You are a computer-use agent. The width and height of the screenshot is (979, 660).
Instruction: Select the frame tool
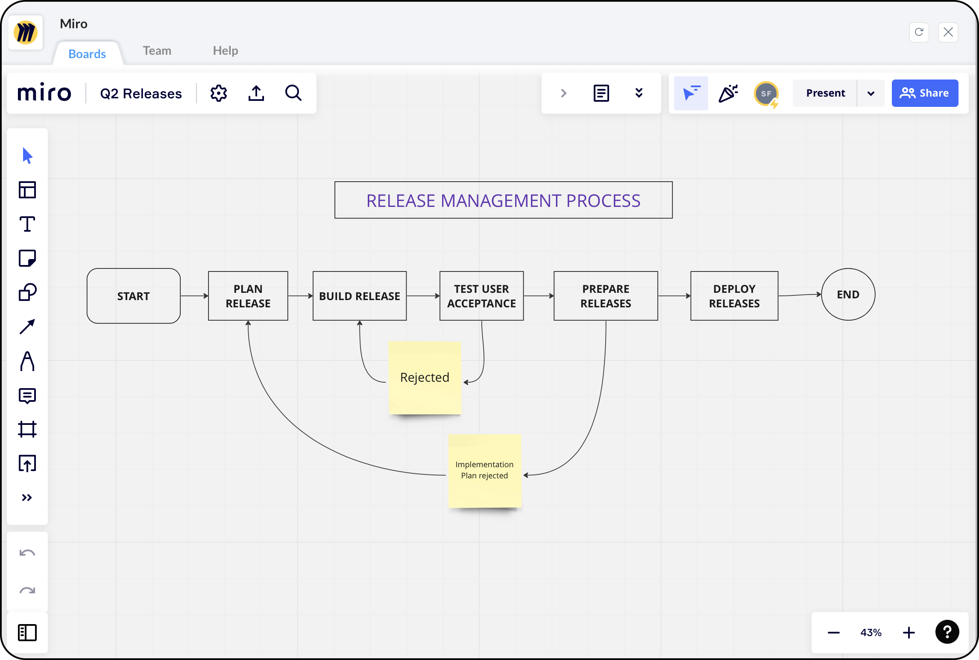click(x=27, y=429)
